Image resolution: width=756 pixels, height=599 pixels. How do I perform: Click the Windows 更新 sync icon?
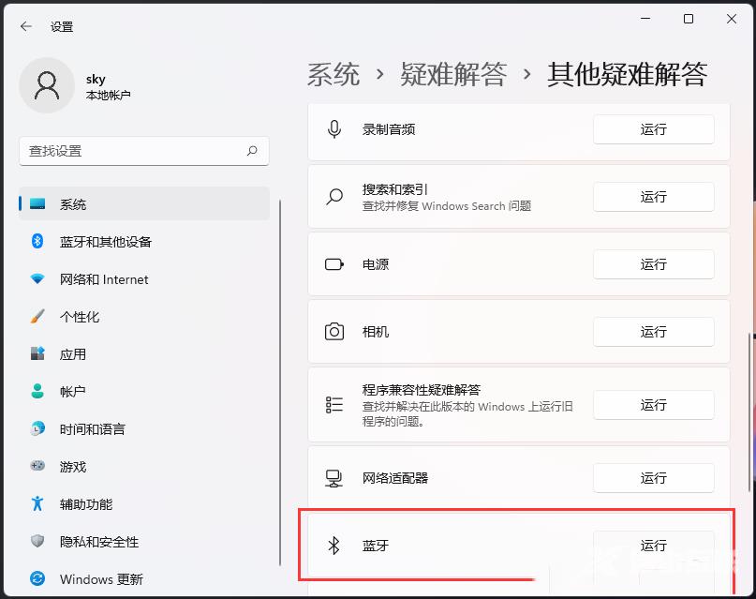point(37,579)
